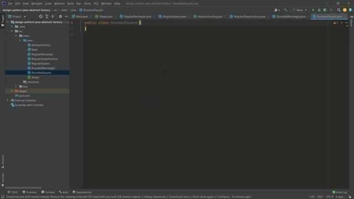
Task: Click UTF-8 encoding in status bar
Action: click(x=329, y=197)
